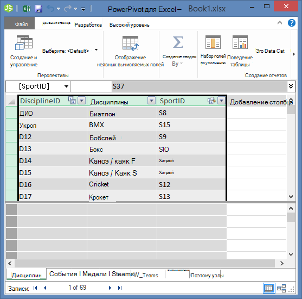Select the S12 cell
The width and height of the screenshot is (302, 299).
click(x=191, y=184)
